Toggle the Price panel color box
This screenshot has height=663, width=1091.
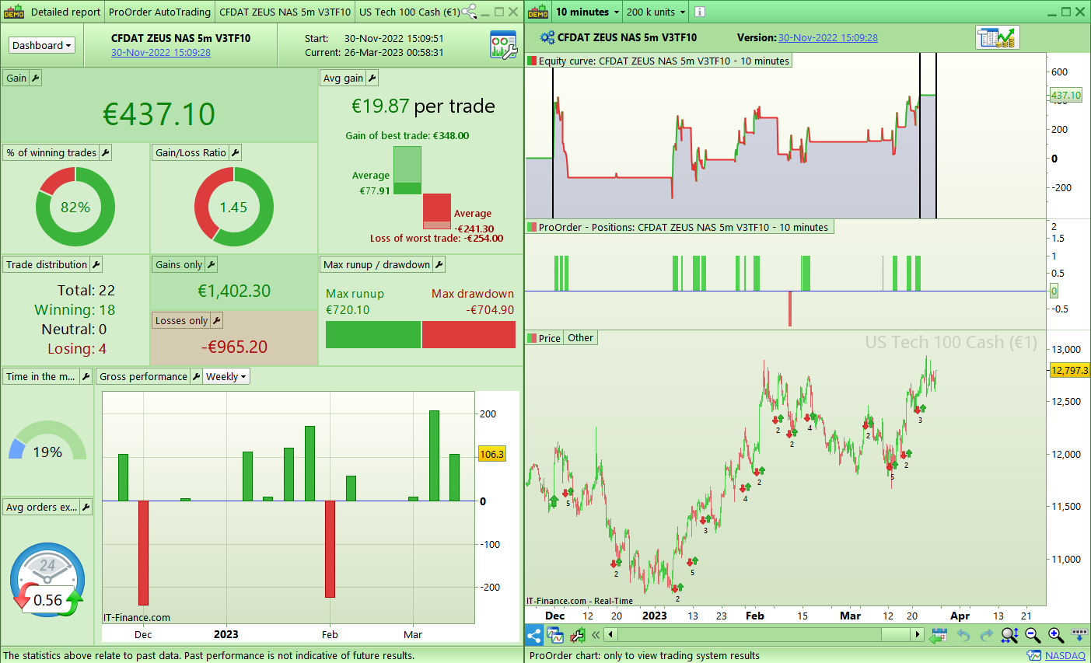point(532,338)
